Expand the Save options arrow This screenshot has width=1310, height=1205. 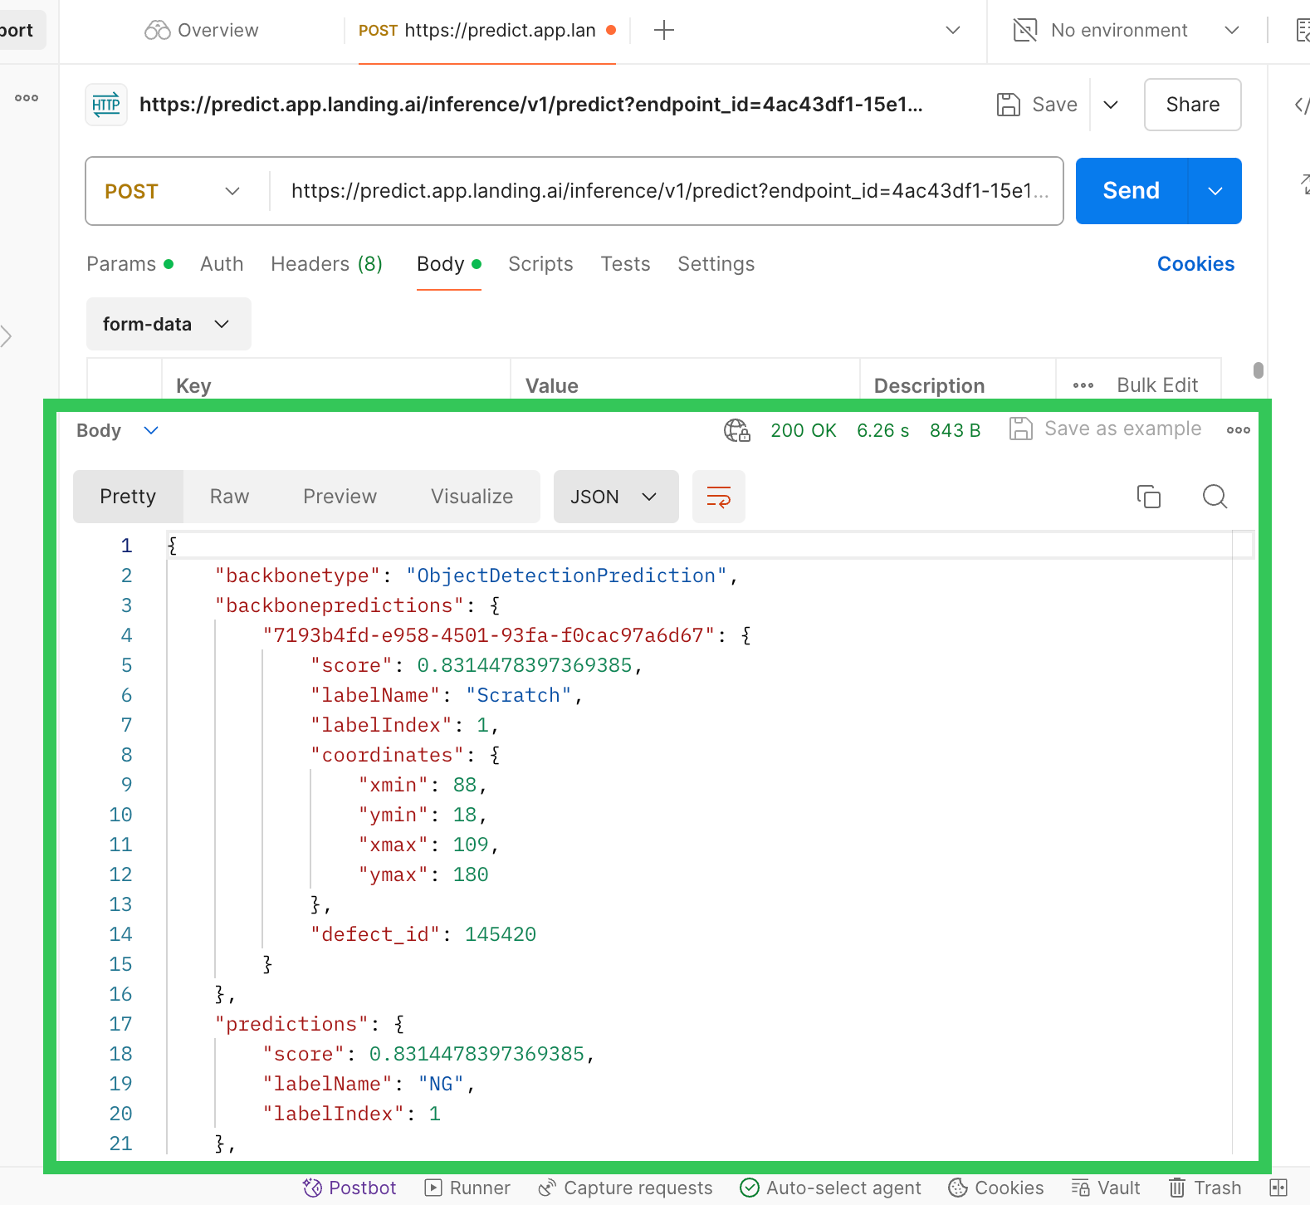[1111, 105]
